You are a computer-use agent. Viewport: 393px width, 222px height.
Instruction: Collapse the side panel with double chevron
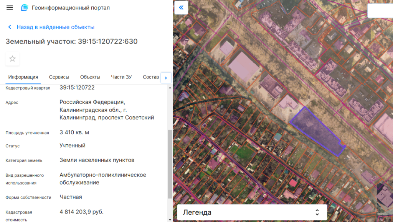pos(181,7)
